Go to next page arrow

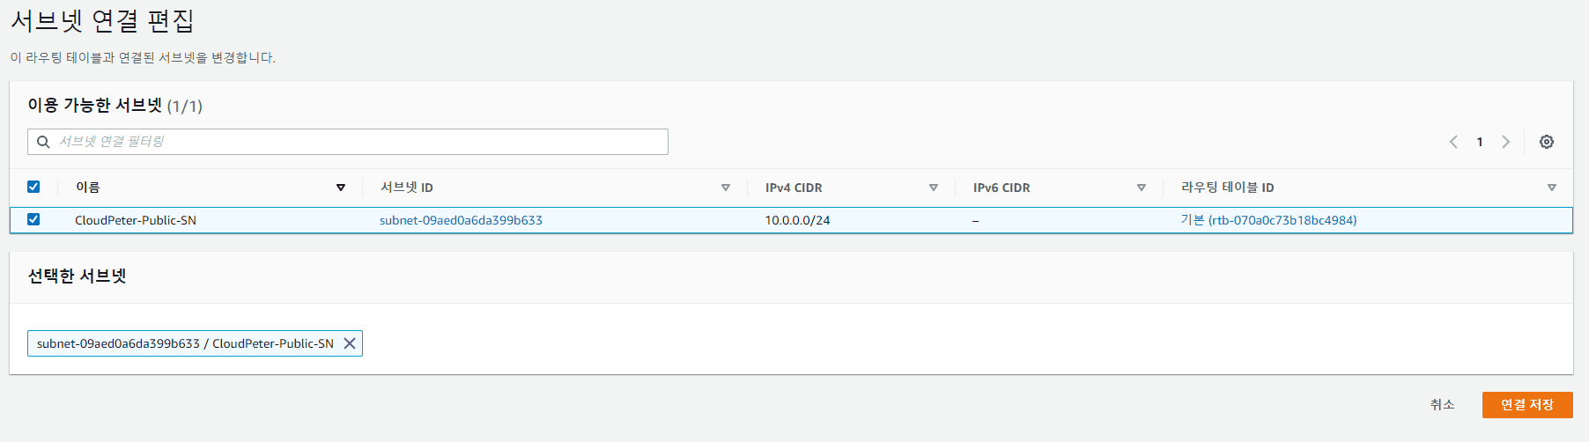pyautogui.click(x=1505, y=142)
